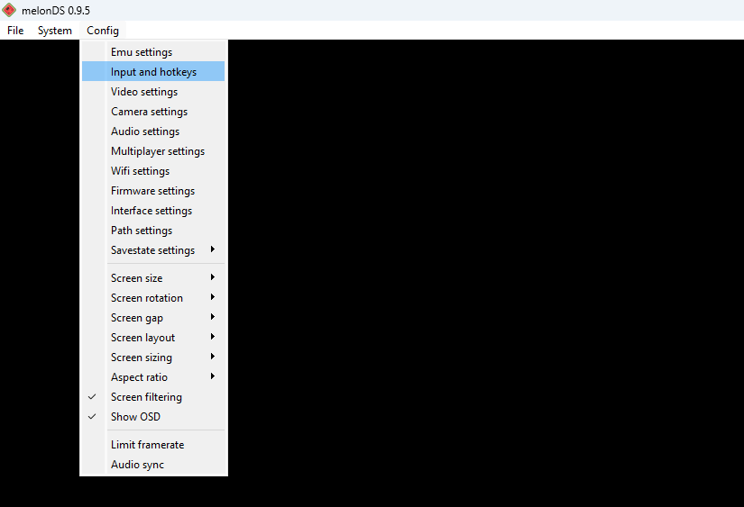Expand the Screen sizing submenu
Viewport: 744px width, 507px height.
(x=141, y=358)
